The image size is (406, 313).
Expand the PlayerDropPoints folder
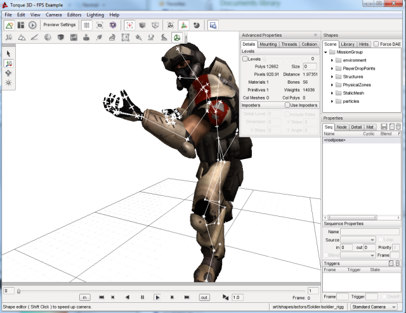point(332,68)
